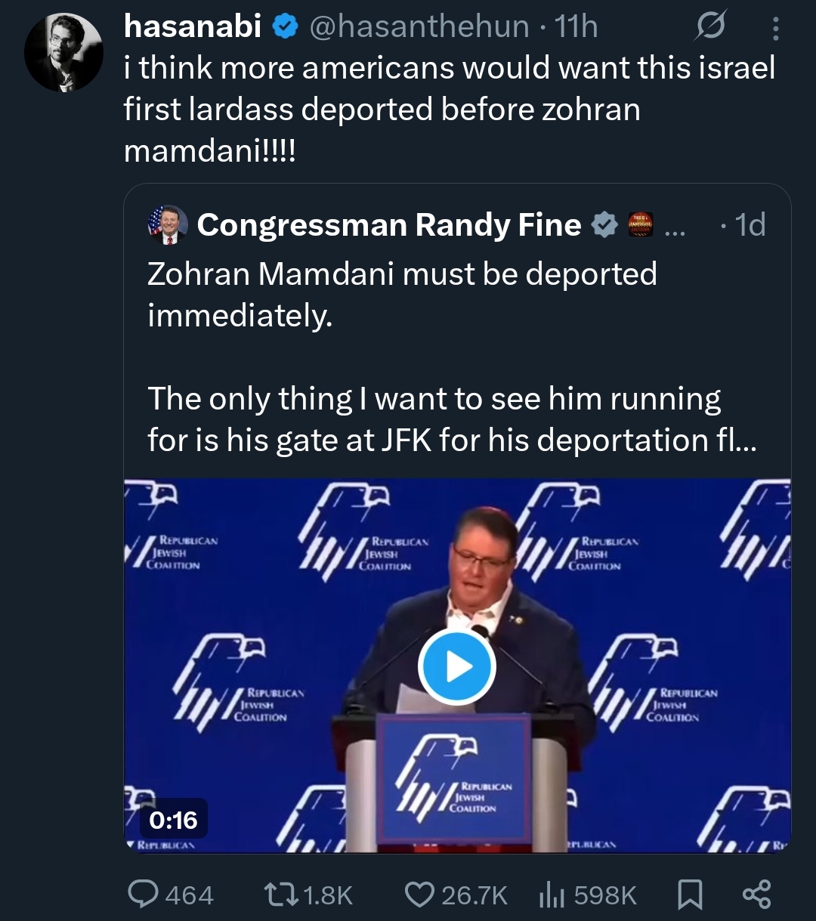Click the 11h post timestamp

pos(576,27)
